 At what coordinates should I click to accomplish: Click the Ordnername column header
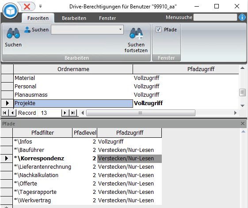(73, 69)
